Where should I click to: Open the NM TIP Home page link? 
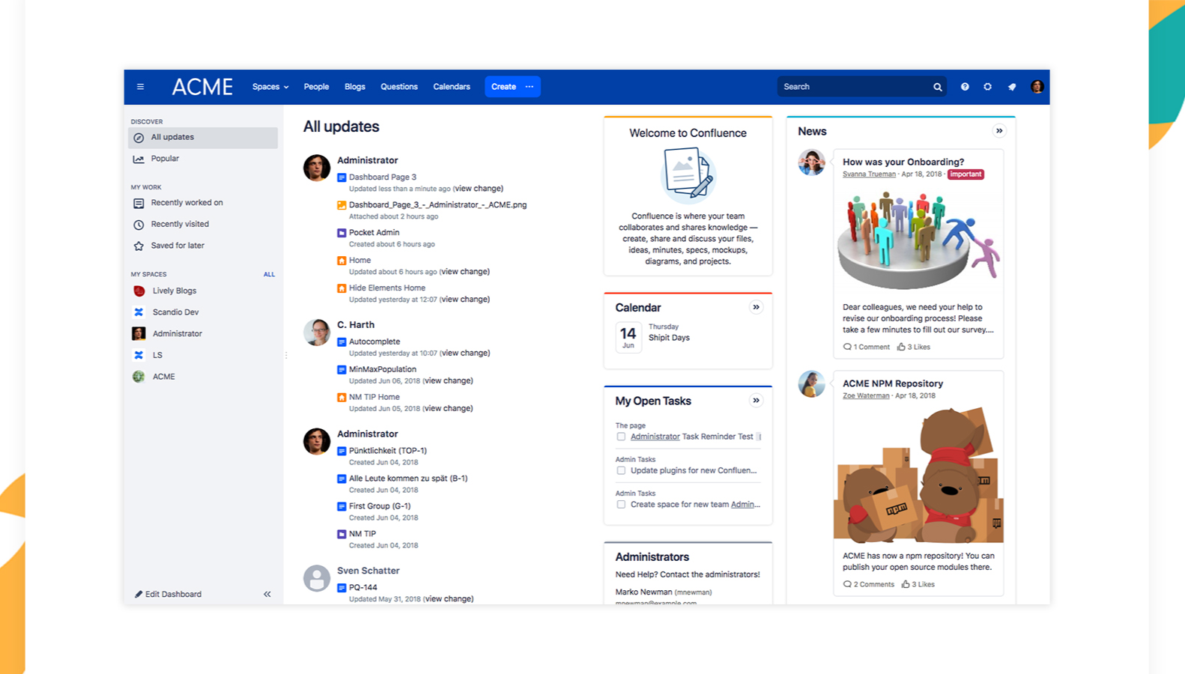[375, 397]
